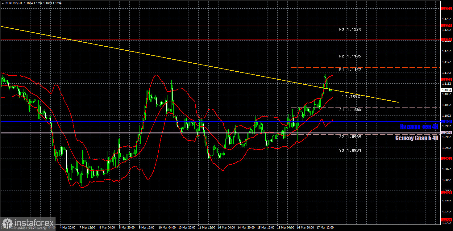Click the 9 Mar 12:00 time label
Image resolution: width=453 pixels, height=231 pixels.
[146, 228]
